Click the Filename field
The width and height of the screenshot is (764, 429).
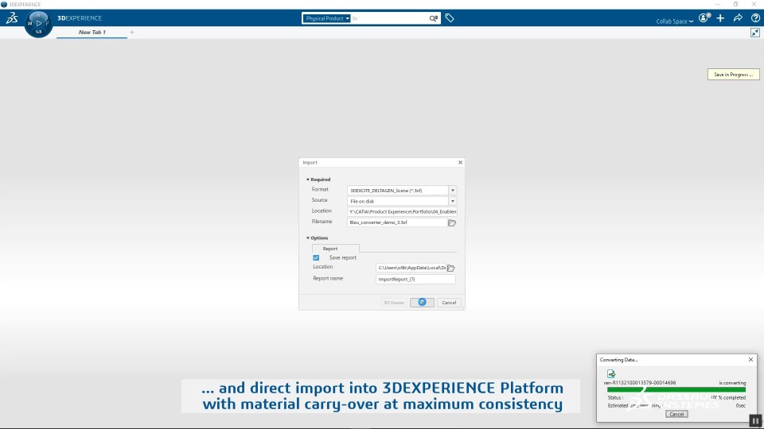pyautogui.click(x=397, y=222)
